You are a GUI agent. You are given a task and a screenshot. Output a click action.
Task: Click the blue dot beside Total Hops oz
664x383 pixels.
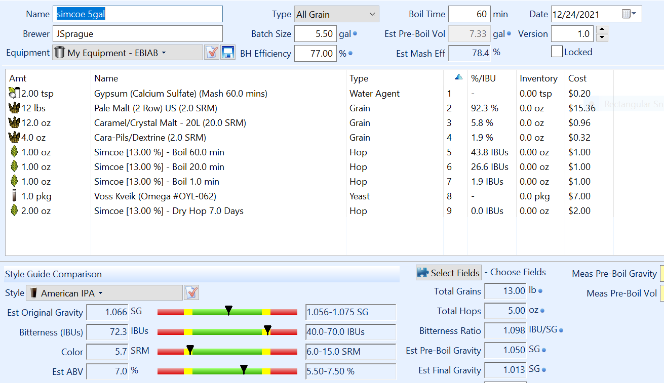pos(542,311)
